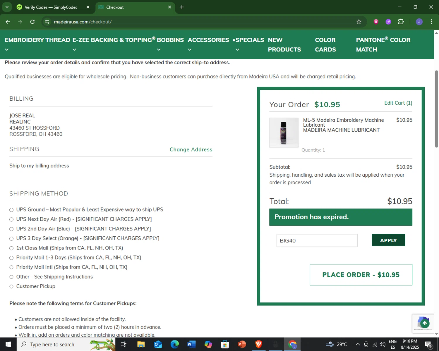This screenshot has width=439, height=351.
Task: Open the uBlock shield extension
Action: [x=376, y=22]
